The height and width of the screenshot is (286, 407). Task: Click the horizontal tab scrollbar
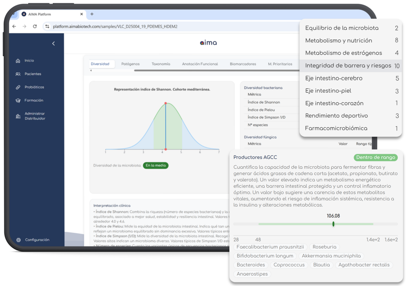click(x=216, y=71)
